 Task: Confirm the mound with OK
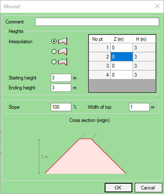pyautogui.click(x=118, y=188)
